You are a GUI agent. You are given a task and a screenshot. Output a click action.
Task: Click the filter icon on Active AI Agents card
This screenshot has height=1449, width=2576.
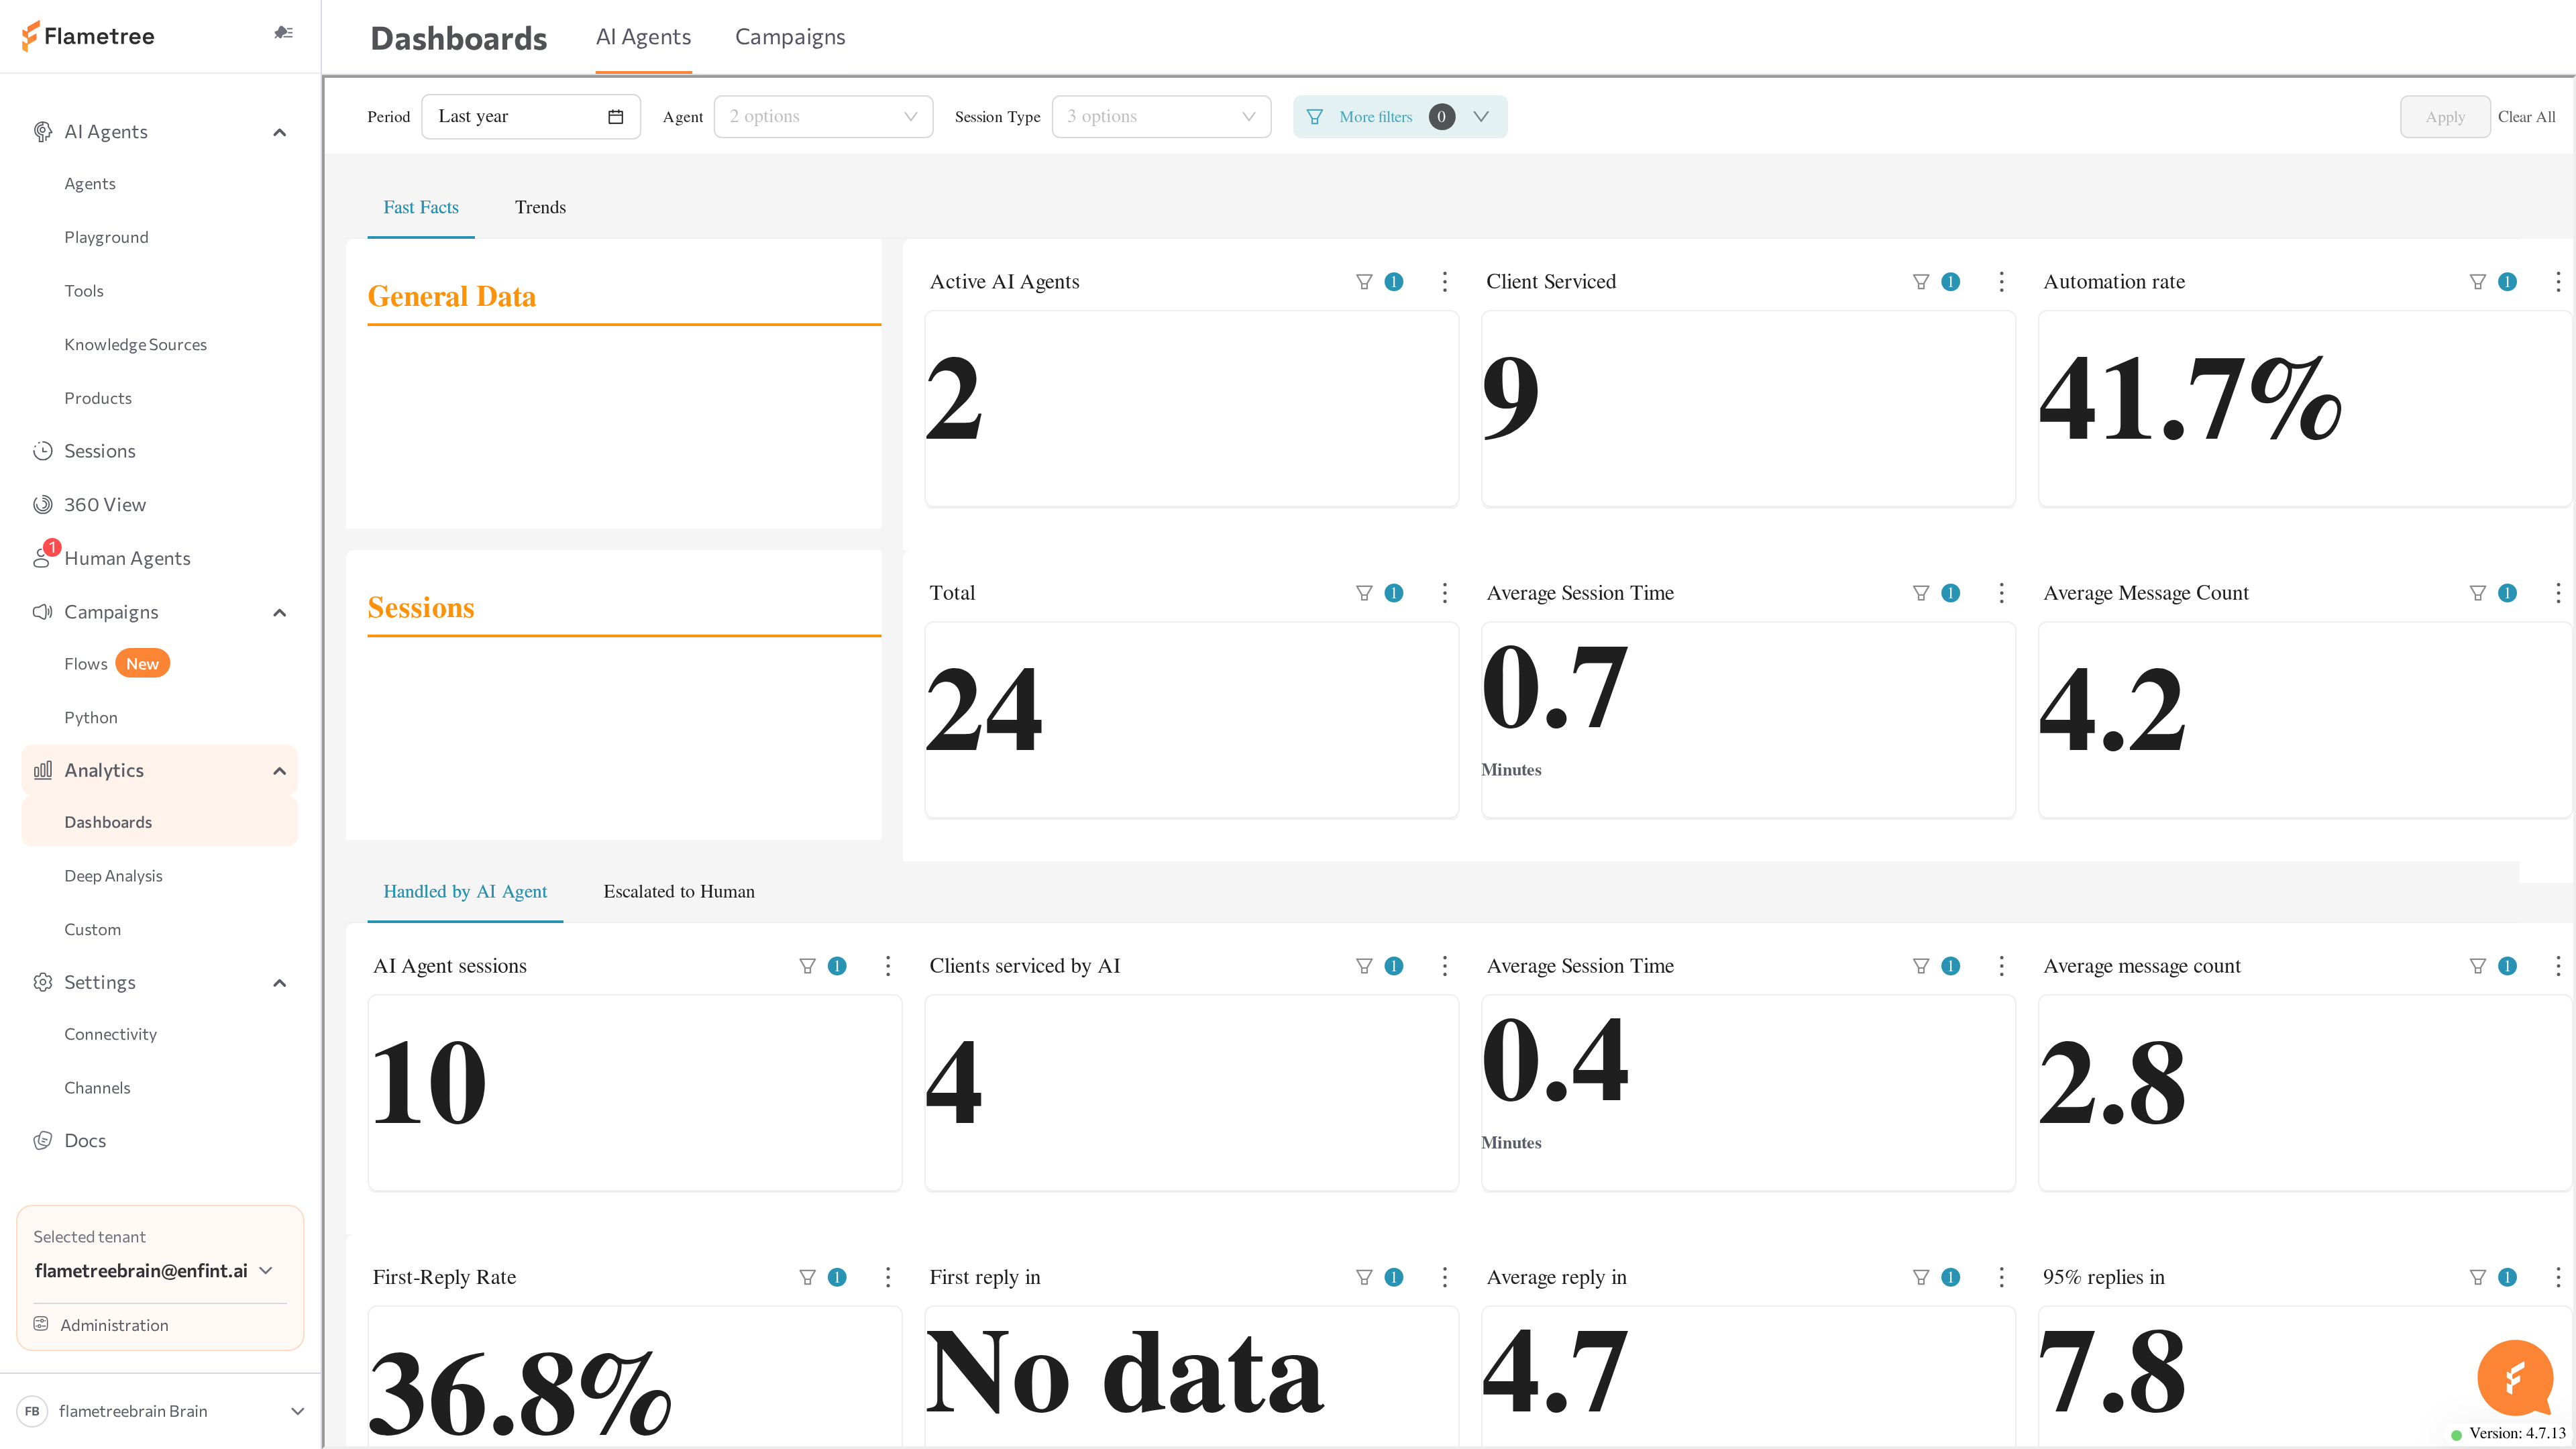1364,282
